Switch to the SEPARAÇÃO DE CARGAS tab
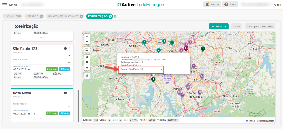The image size is (283, 129). coord(63,16)
